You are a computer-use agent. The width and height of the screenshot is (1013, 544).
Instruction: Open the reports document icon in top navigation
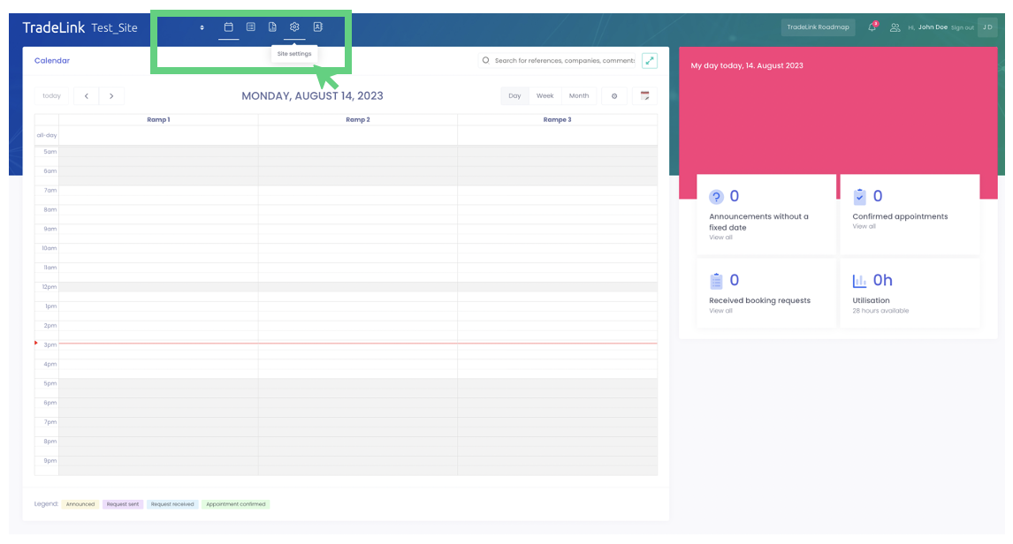click(272, 27)
